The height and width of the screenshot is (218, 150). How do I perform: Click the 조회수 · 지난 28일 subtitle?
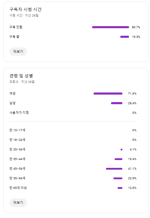(x=22, y=82)
